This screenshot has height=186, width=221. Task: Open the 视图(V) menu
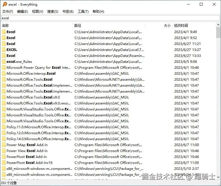[37, 12]
